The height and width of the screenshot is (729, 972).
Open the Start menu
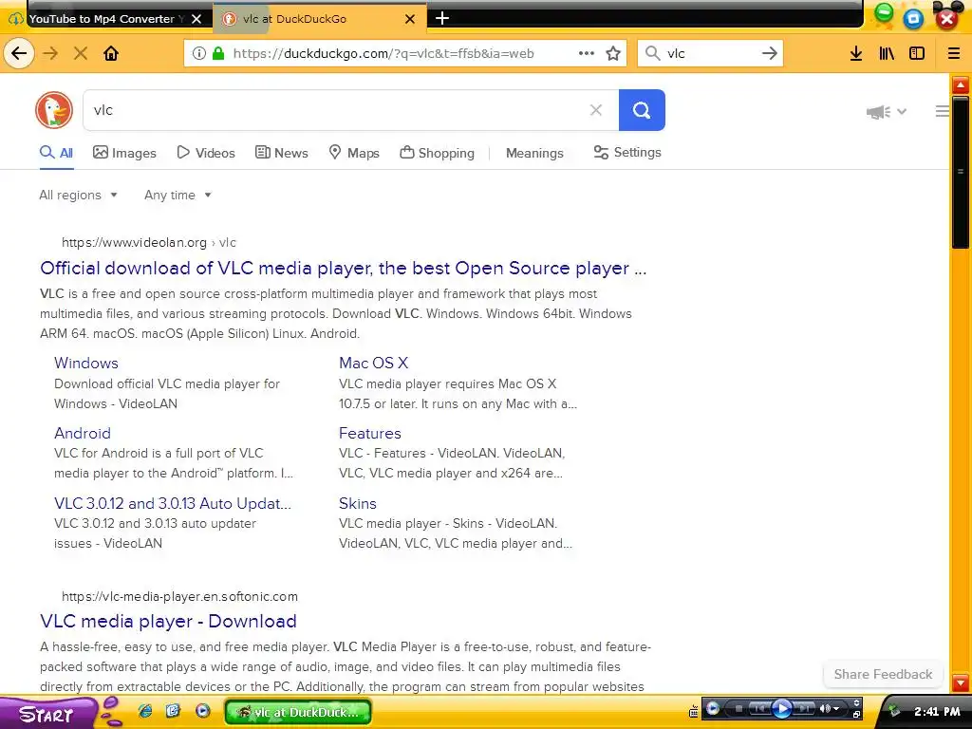[47, 714]
